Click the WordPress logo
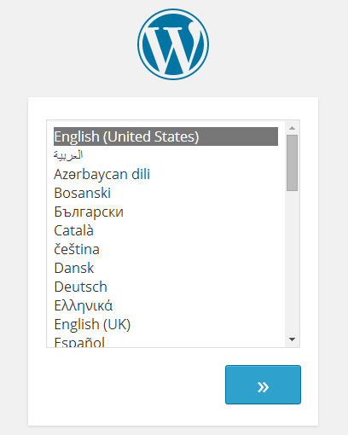The width and height of the screenshot is (348, 435). point(173,44)
